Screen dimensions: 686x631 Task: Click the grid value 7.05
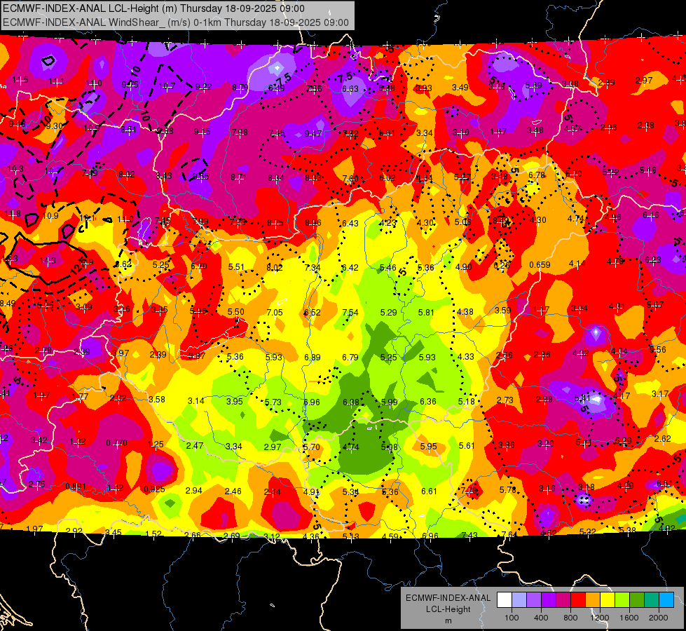(275, 312)
